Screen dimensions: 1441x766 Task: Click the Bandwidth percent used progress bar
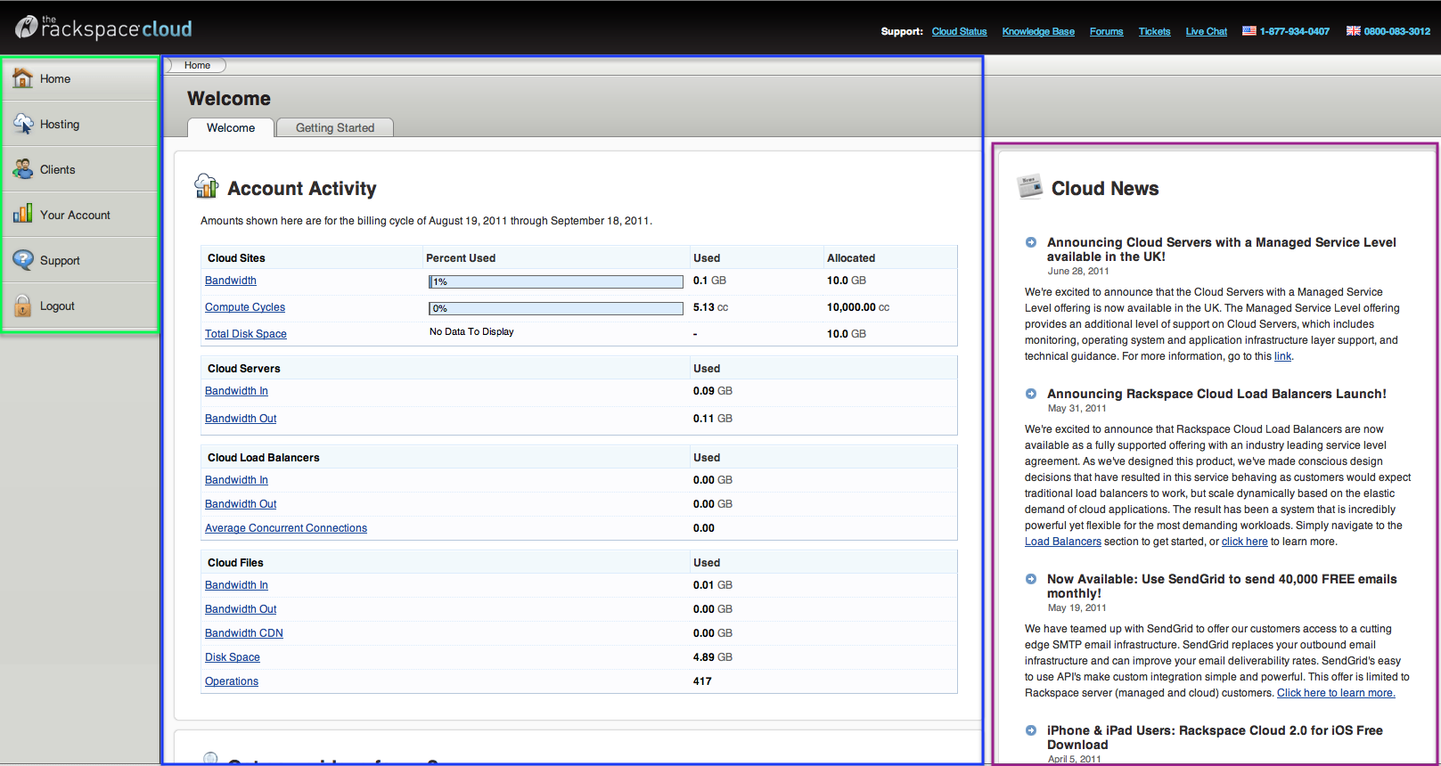point(556,281)
